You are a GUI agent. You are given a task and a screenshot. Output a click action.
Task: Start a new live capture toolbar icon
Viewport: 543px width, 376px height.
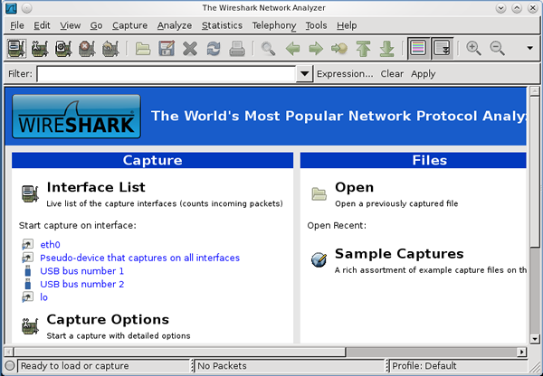coord(63,48)
